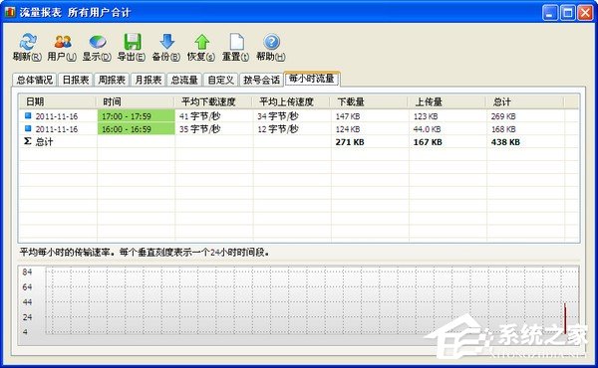The image size is (598, 368).
Task: Select the 17:00 - 17:59 time cell
Action: (x=137, y=116)
